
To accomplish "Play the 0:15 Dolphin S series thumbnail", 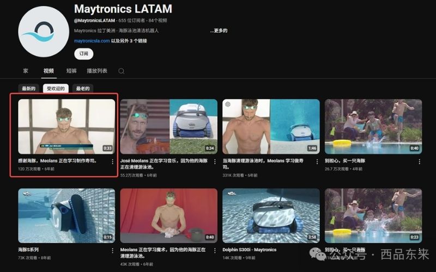I will click(66, 215).
